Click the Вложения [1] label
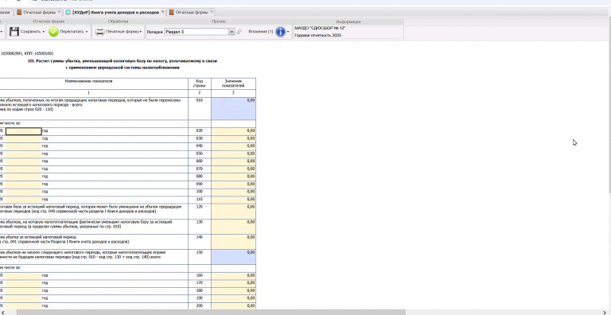Viewport: 611px width, 315px height. (261, 32)
